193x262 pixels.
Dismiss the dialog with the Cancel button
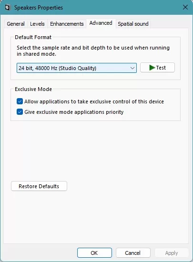[133, 253]
